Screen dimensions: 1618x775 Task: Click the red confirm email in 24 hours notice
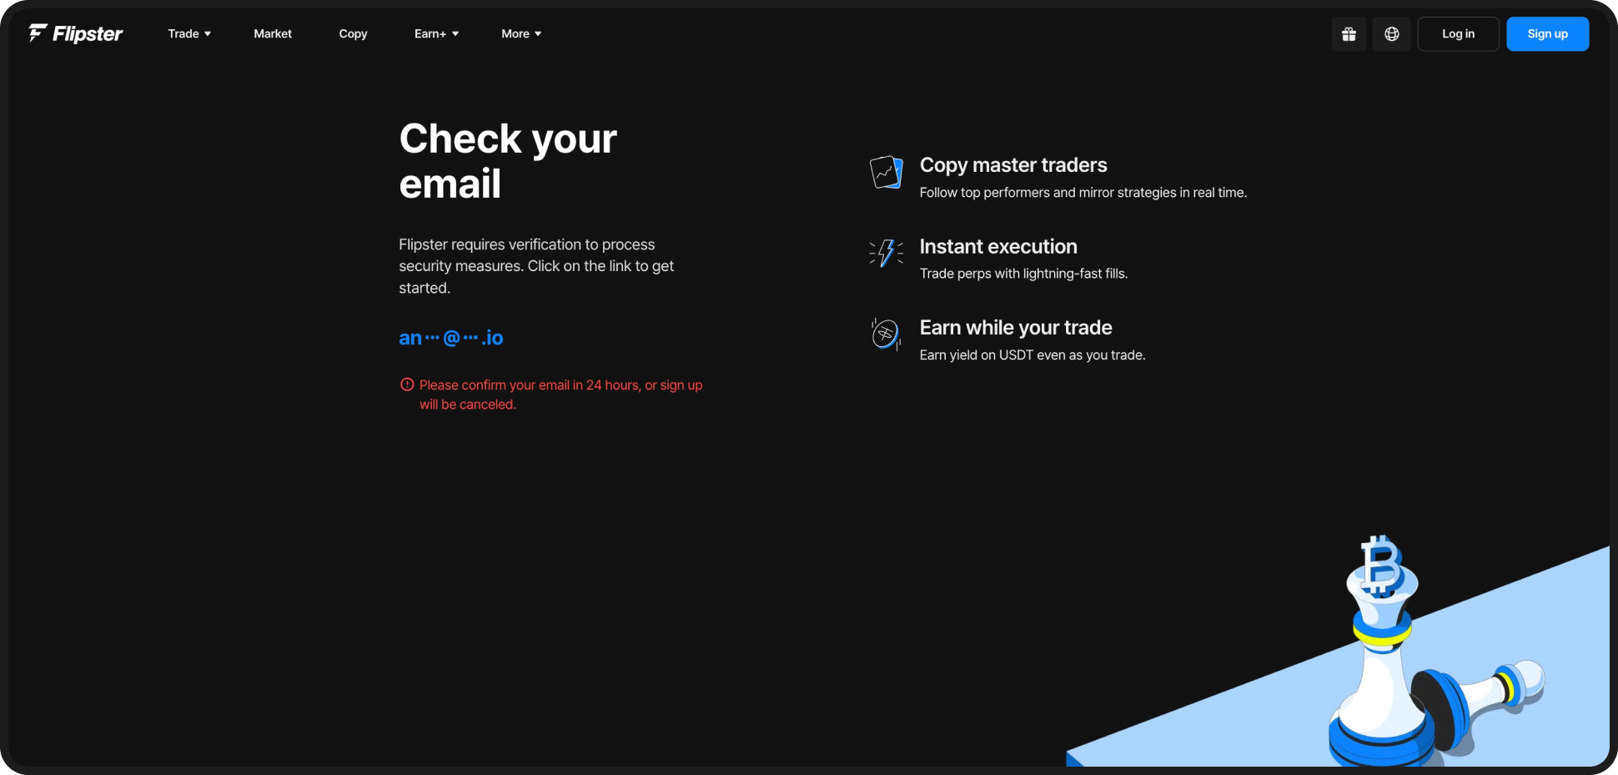tap(560, 395)
